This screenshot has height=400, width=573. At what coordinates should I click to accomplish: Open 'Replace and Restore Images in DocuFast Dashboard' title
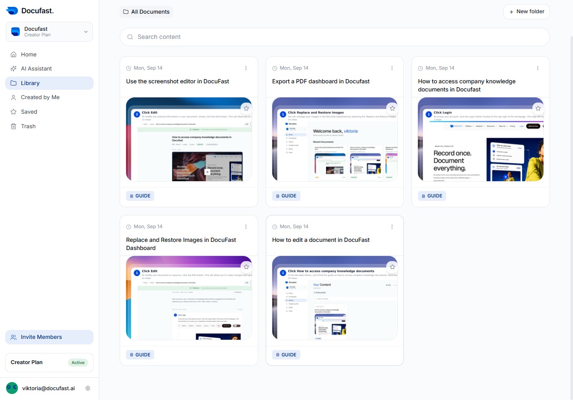[x=181, y=244]
